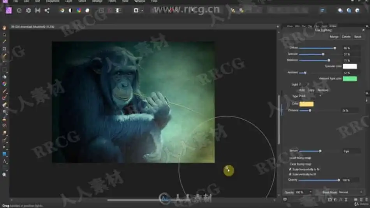Open the white Specular color swatch
The height and width of the screenshot is (208, 370).
tap(350, 66)
